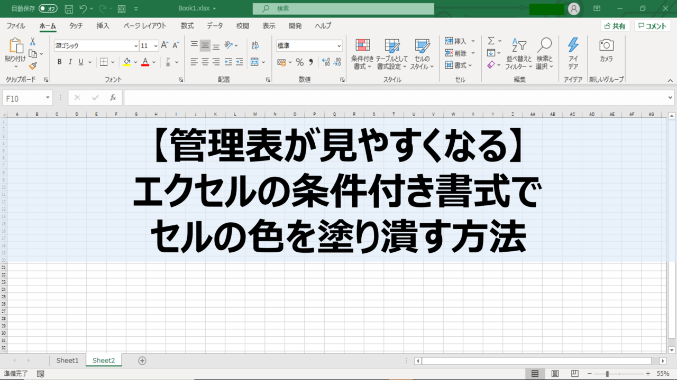Click the format painter brush icon
The height and width of the screenshot is (380, 677).
click(33, 66)
